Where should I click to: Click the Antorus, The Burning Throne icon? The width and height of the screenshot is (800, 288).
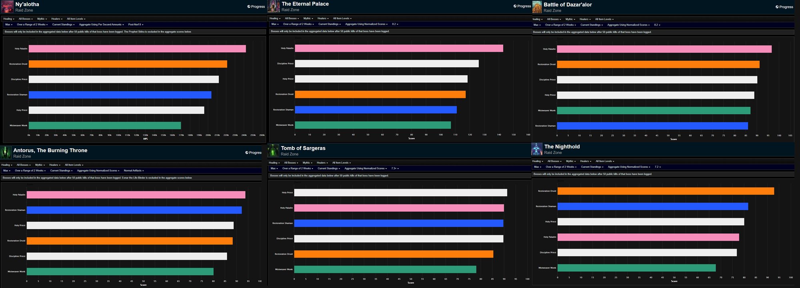click(6, 153)
